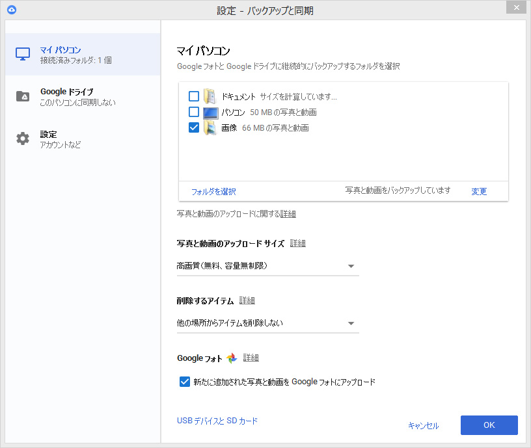Close the settings window
This screenshot has height=448, width=531.
517,7
